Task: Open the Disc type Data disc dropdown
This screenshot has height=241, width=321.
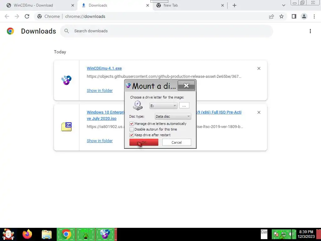Action: pyautogui.click(x=173, y=116)
